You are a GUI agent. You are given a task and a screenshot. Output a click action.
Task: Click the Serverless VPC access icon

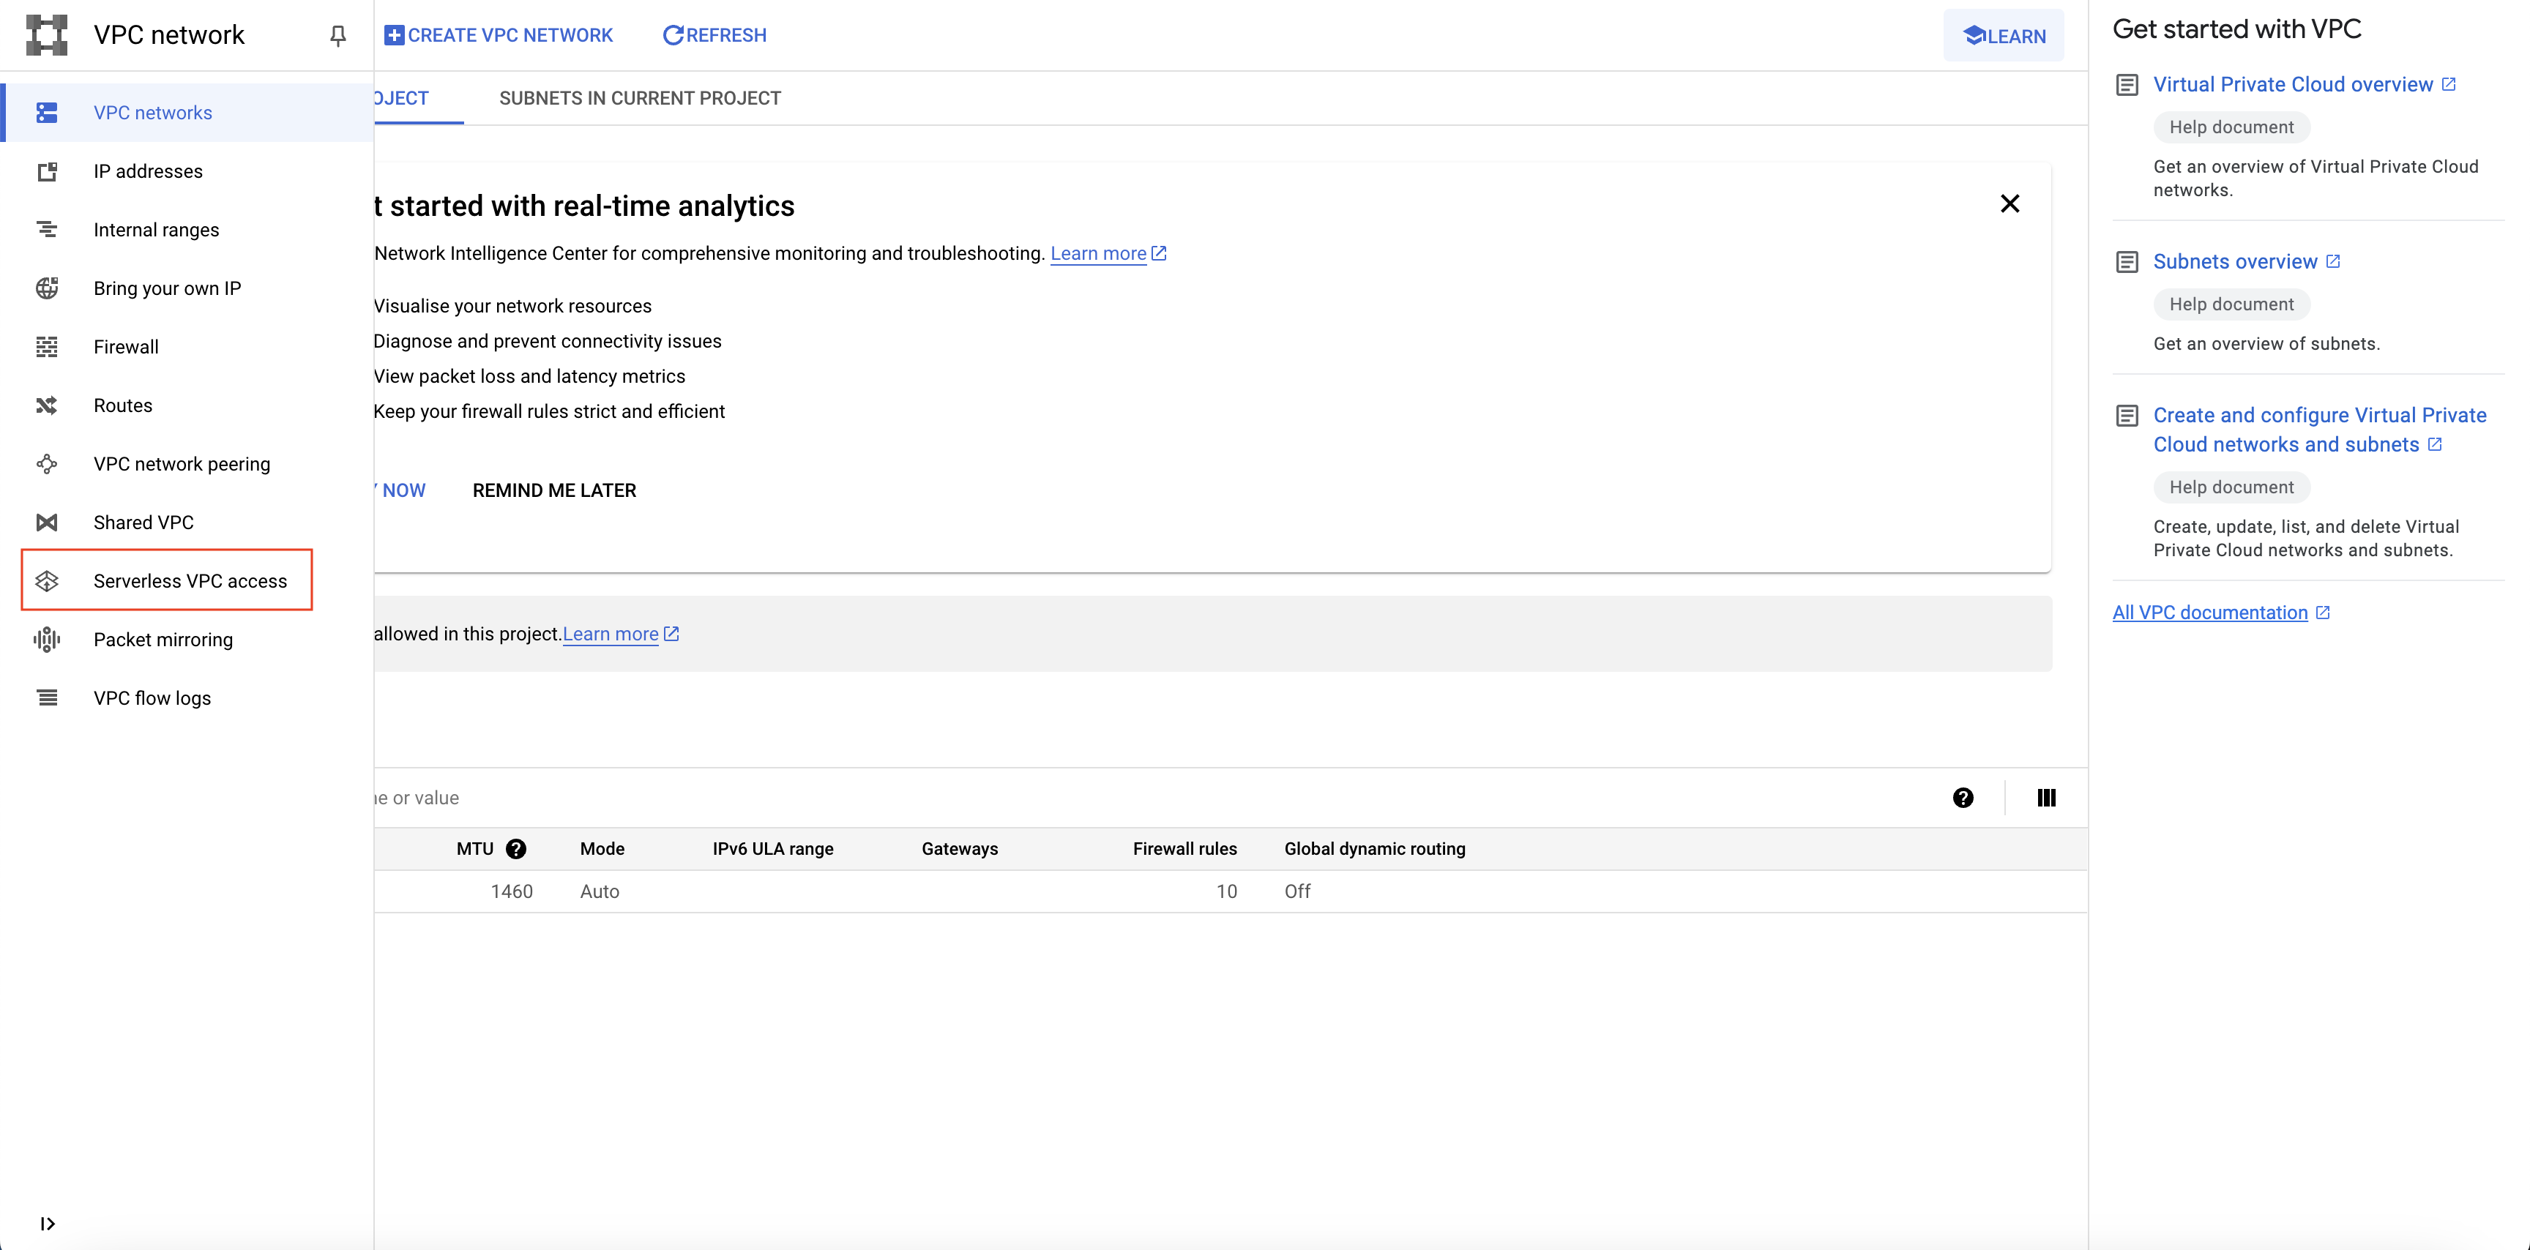tap(46, 581)
